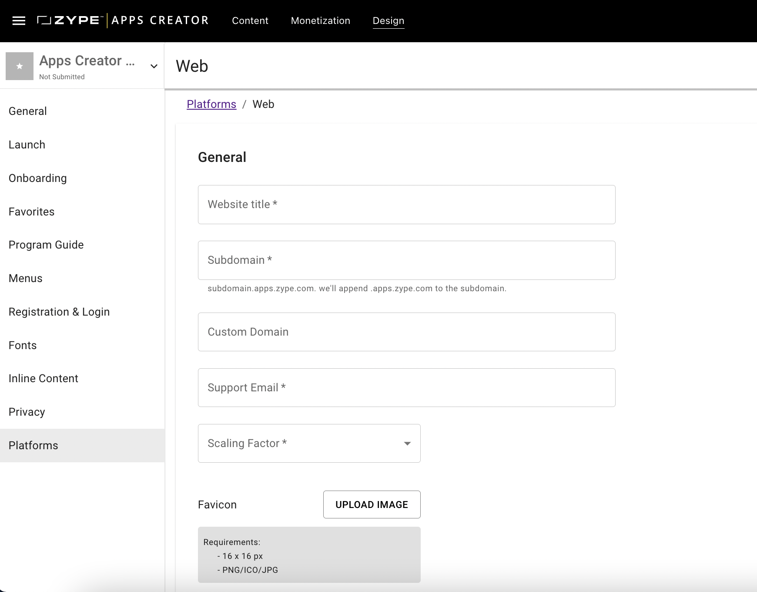Open Program Guide sidebar section
The image size is (757, 592).
(x=82, y=245)
